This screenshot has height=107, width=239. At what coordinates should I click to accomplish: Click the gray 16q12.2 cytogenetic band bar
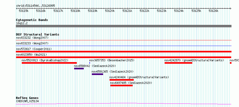124,26
